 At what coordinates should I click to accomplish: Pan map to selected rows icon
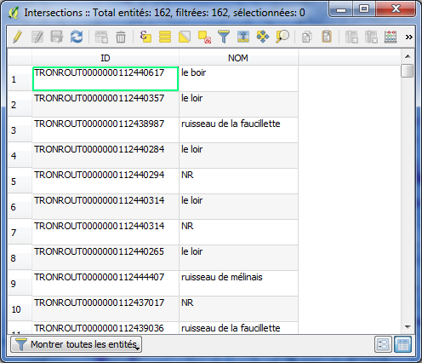pyautogui.click(x=263, y=37)
